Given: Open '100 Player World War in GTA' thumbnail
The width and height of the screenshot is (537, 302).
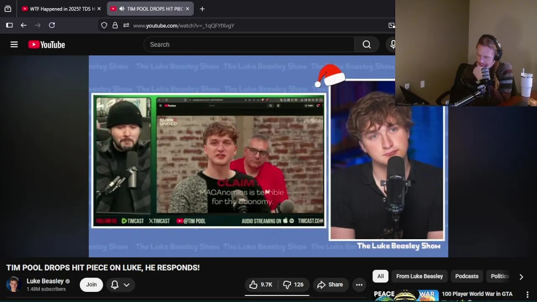Looking at the screenshot, I should click(x=406, y=296).
